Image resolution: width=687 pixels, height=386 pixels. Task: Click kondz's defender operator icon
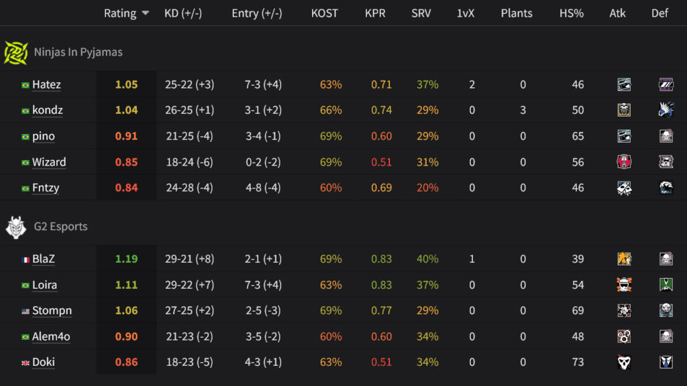(664, 110)
